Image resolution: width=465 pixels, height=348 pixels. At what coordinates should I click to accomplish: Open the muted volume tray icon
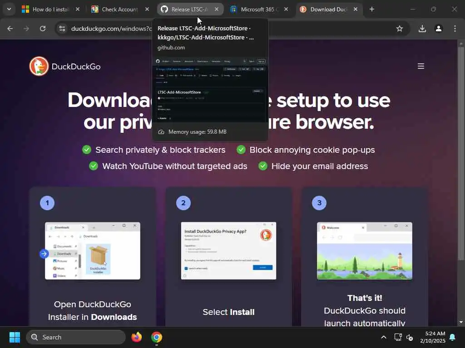click(x=410, y=337)
